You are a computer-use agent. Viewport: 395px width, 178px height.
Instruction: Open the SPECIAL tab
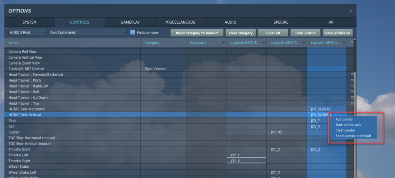point(281,22)
